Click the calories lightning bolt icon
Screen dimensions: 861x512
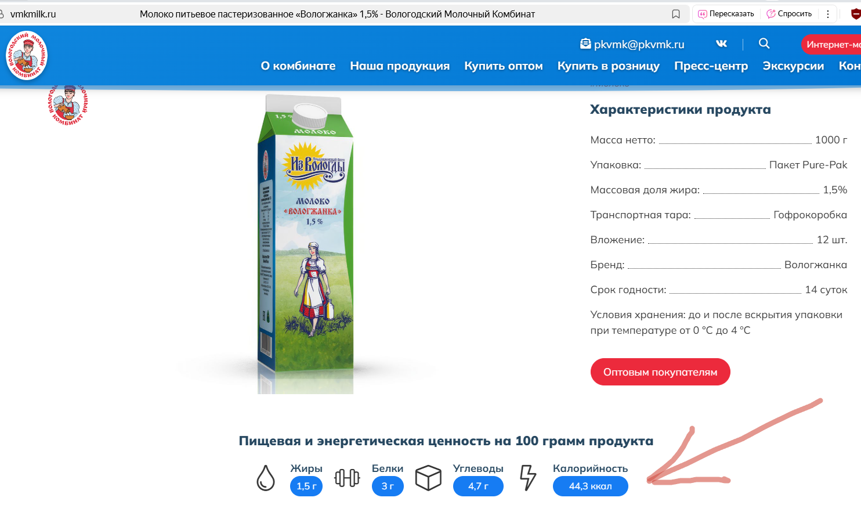[528, 478]
